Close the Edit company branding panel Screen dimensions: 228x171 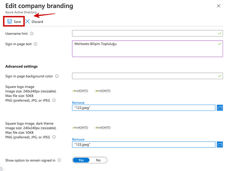pyautogui.click(x=218, y=6)
